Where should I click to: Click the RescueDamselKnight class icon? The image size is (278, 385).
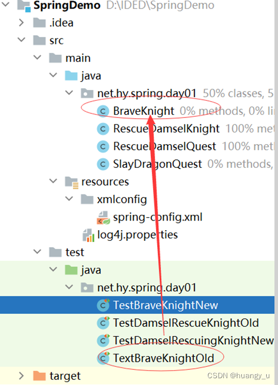(103, 129)
